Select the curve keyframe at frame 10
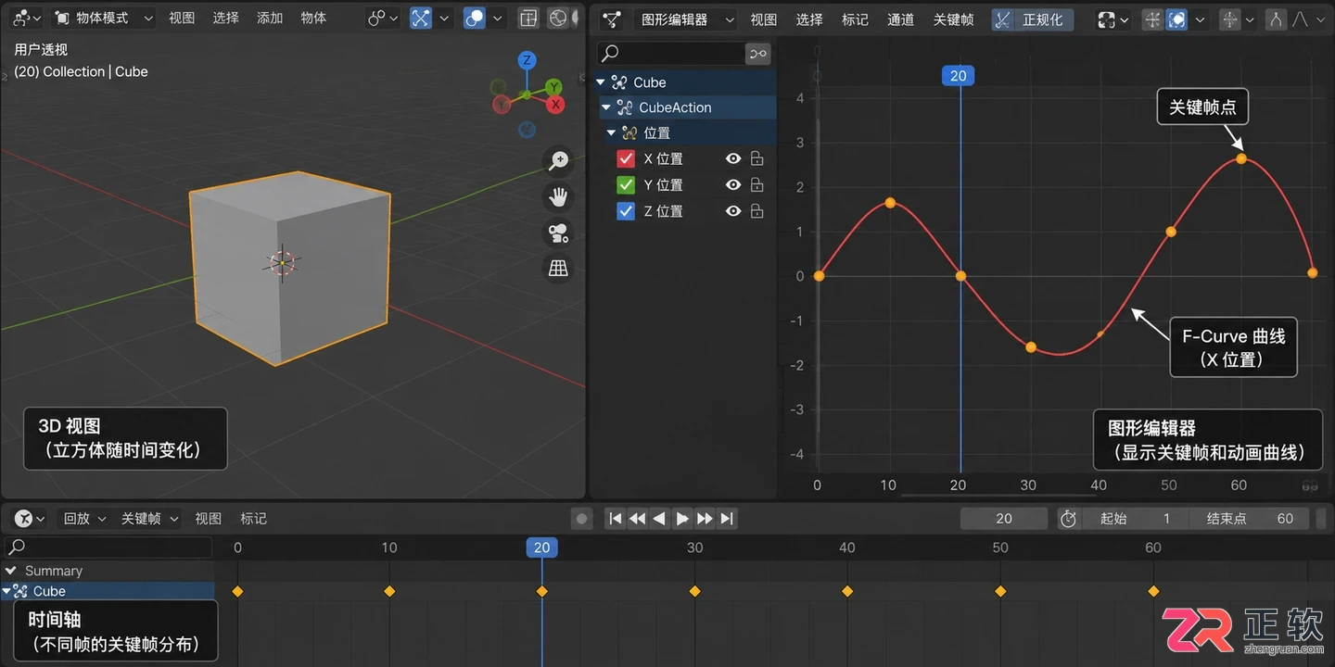Viewport: 1335px width, 667px height. click(890, 202)
